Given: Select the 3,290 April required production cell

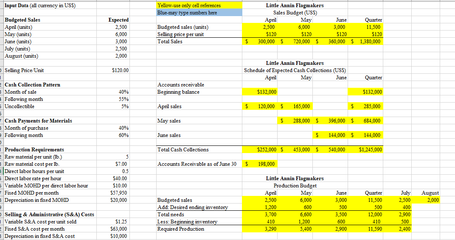Looking at the screenshot, I should tap(260, 229).
